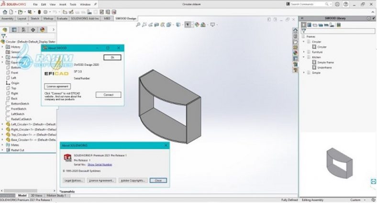Viewport: 377px width, 203px height.
Task: Click the help question mark icon
Action: pyautogui.click(x=346, y=4)
